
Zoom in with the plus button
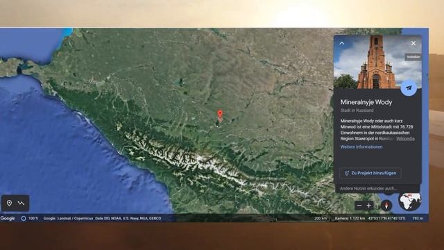click(x=368, y=206)
